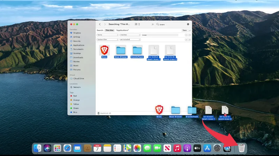Open the Brave app icon in Finder results

tap(104, 50)
